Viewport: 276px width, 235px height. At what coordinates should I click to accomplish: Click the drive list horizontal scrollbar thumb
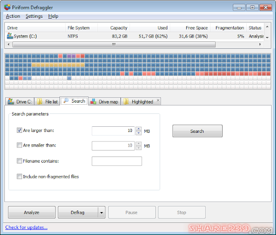[114, 44]
